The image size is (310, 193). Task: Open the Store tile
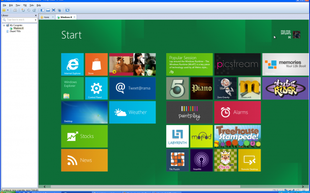96,64
